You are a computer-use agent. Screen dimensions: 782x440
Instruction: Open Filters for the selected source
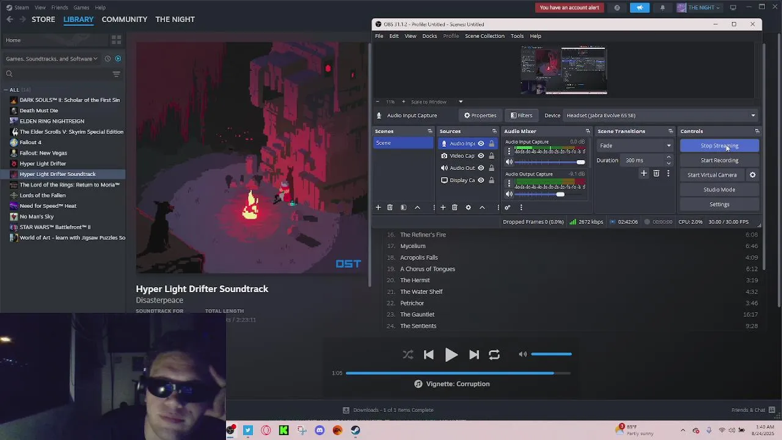click(521, 116)
